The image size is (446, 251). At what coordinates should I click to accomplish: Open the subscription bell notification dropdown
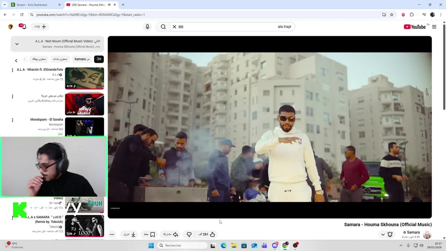pos(387,234)
